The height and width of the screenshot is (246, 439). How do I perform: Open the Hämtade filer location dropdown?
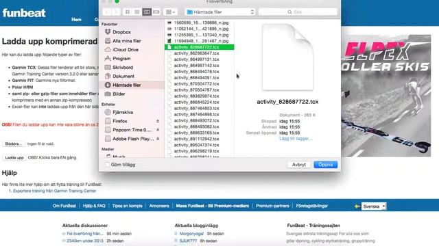(220, 12)
